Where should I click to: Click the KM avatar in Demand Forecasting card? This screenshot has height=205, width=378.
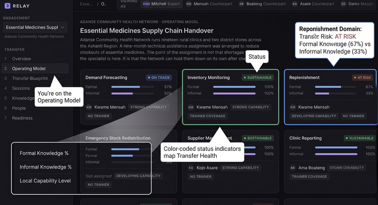pyautogui.click(x=89, y=107)
